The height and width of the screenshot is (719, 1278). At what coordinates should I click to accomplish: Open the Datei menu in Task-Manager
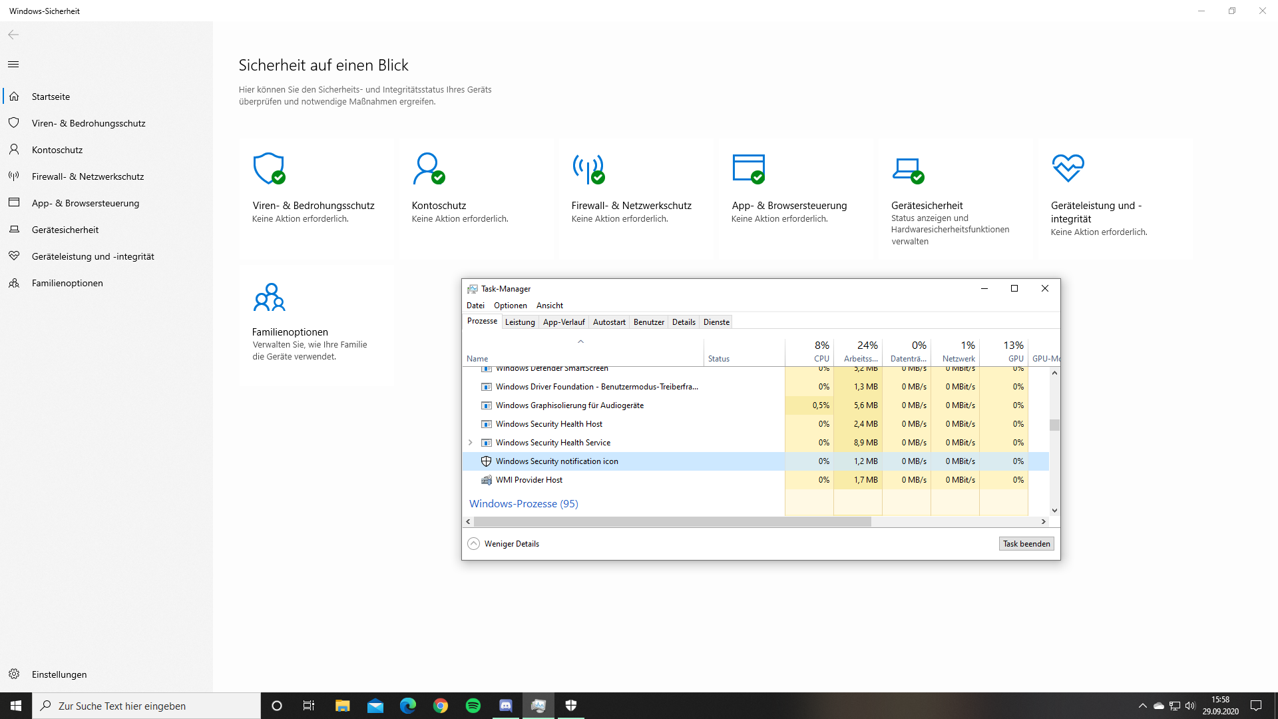475,306
